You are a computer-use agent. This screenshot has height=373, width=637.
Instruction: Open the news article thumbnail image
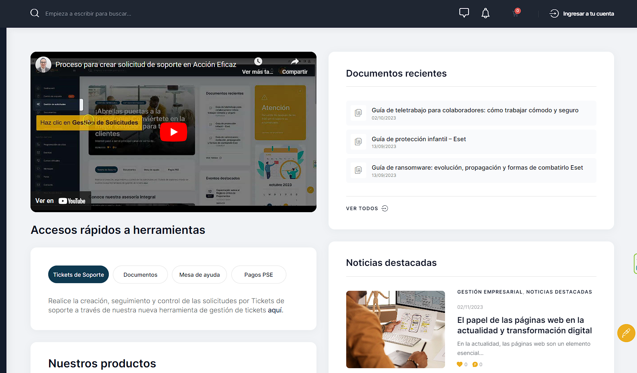click(395, 329)
